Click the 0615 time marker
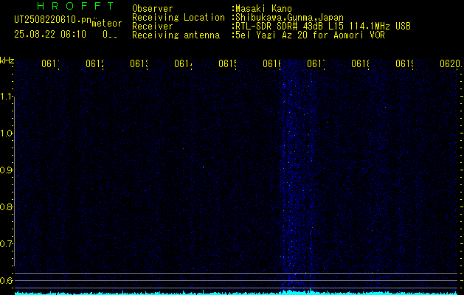464x295 pixels. (227, 64)
